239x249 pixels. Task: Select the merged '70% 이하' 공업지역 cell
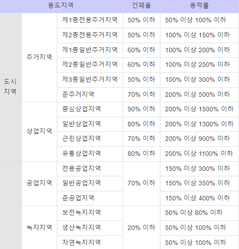click(141, 184)
